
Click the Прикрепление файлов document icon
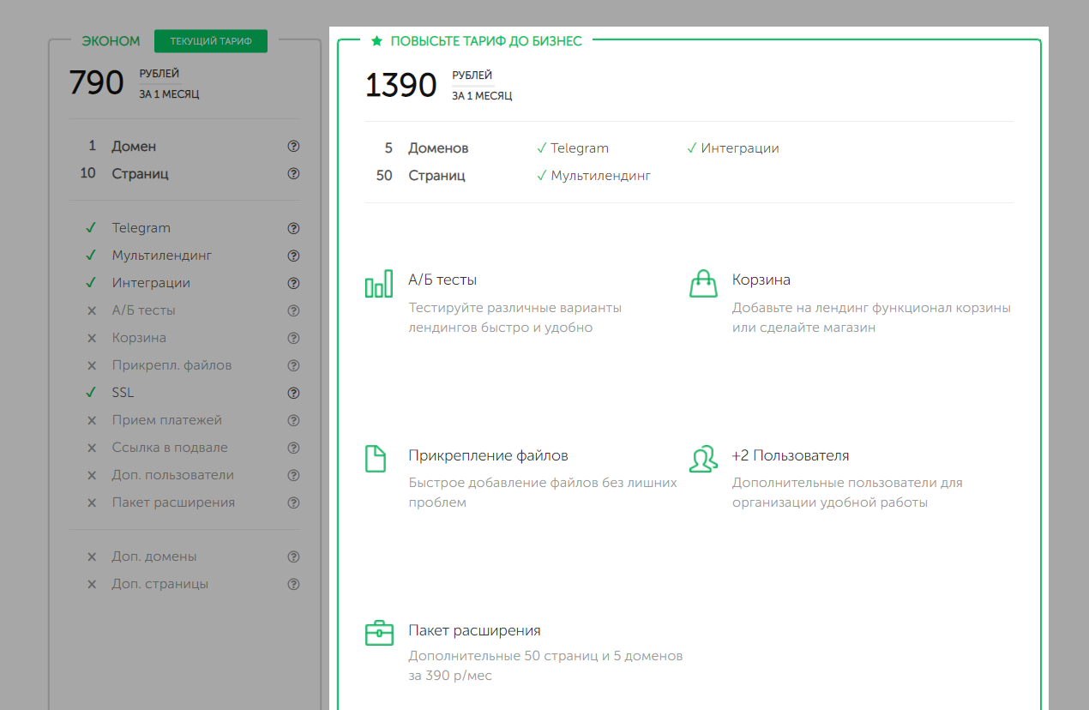(375, 459)
